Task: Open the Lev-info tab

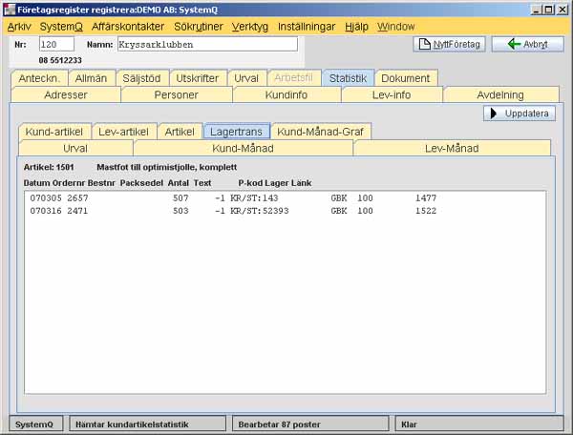Action: coord(392,94)
